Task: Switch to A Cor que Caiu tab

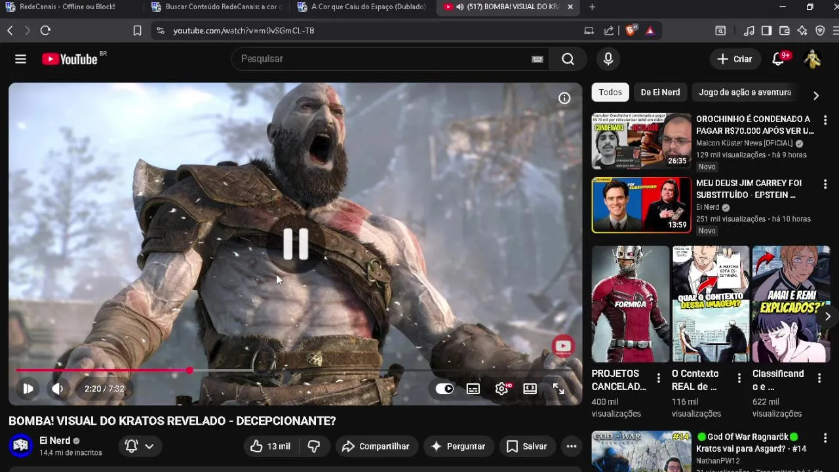Action: coord(363,7)
